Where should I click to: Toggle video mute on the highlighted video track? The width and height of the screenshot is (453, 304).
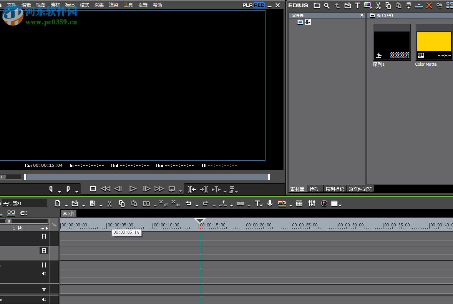click(44, 250)
